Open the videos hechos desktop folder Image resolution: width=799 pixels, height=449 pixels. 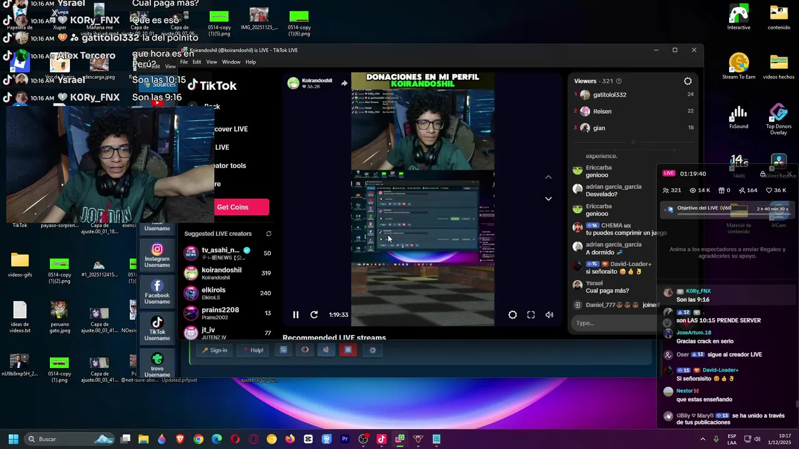779,66
